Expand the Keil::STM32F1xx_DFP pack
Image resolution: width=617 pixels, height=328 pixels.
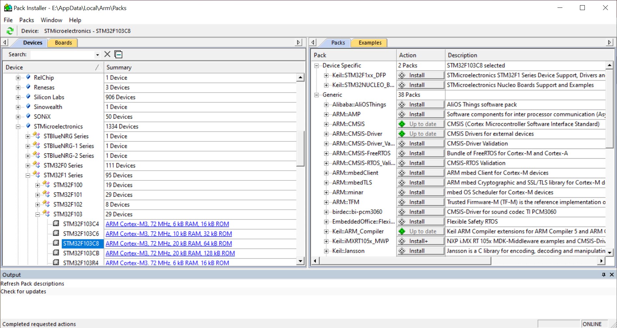326,75
